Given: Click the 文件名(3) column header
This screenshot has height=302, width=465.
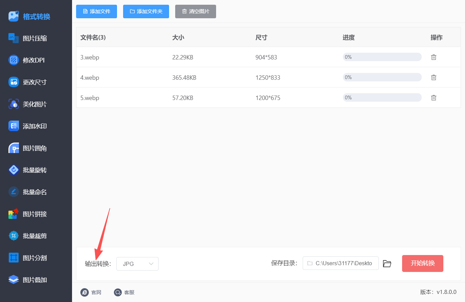Looking at the screenshot, I should point(93,37).
